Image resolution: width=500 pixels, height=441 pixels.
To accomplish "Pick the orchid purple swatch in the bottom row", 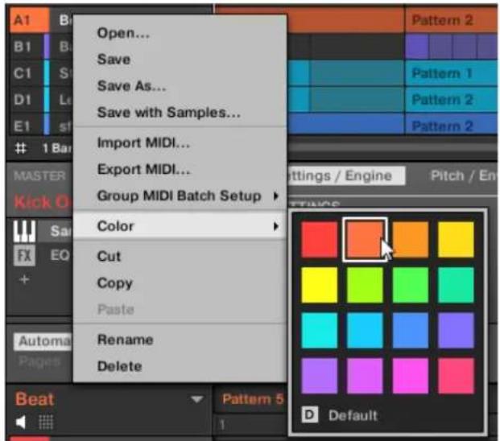I will 365,376.
